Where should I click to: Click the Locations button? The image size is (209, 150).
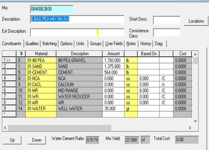tap(196, 21)
